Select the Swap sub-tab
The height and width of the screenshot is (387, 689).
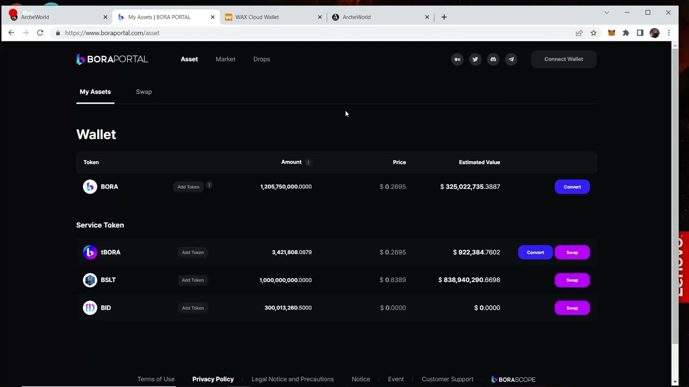pos(144,92)
